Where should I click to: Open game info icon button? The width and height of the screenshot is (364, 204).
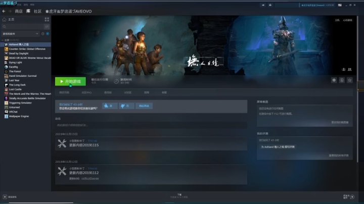tap(342, 80)
